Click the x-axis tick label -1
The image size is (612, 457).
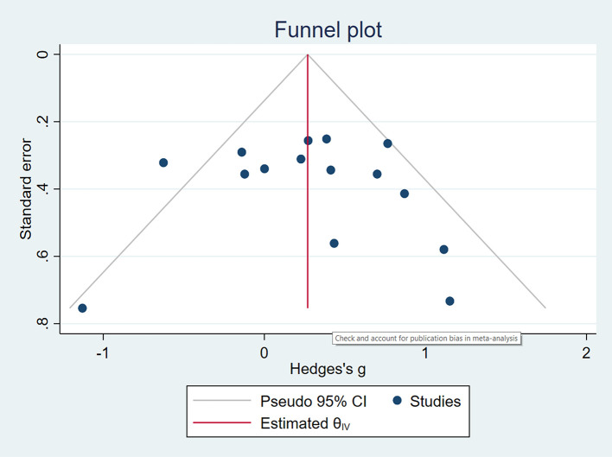point(103,352)
